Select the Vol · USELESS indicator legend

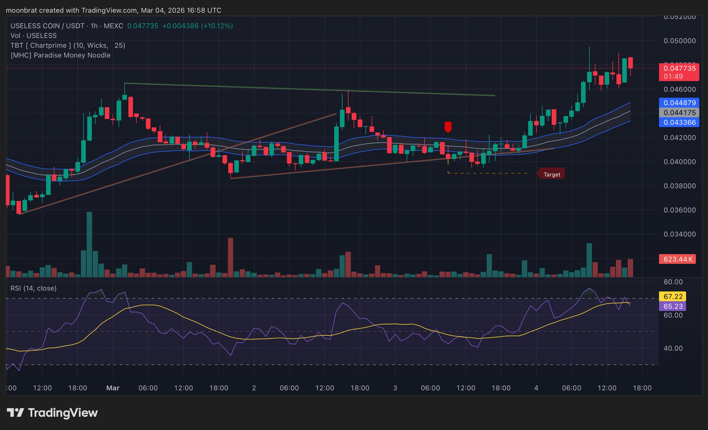pyautogui.click(x=34, y=36)
